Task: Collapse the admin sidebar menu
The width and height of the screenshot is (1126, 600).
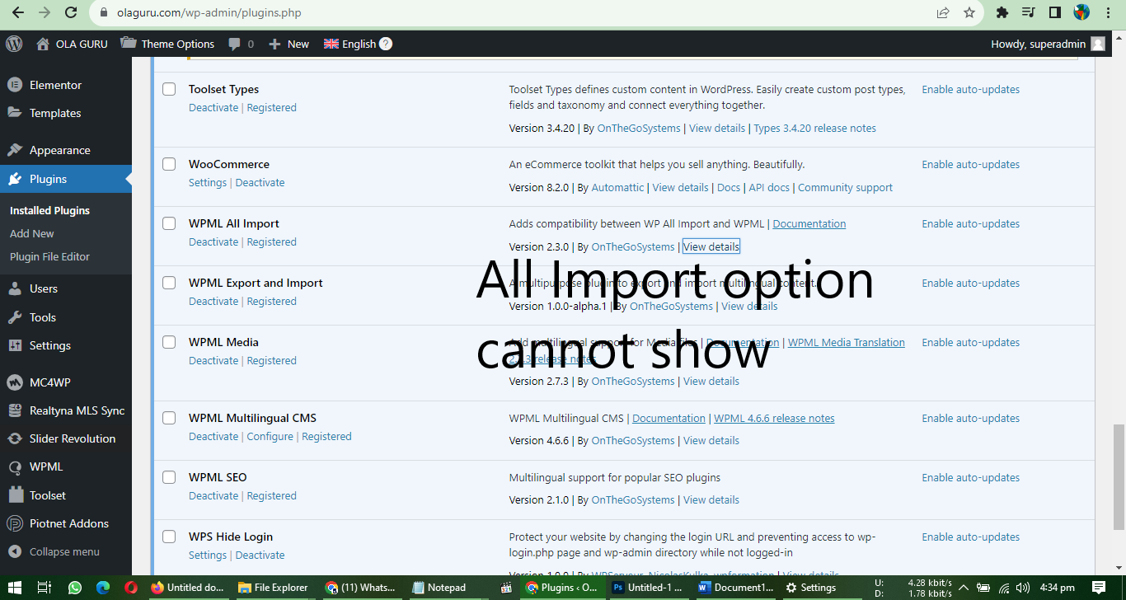Action: [x=54, y=551]
